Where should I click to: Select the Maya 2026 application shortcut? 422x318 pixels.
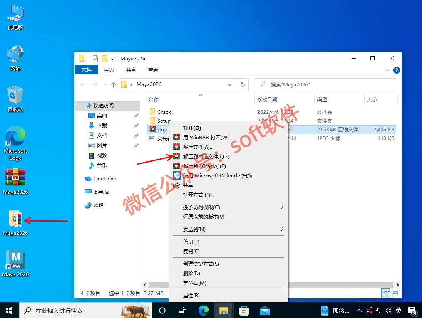point(15,264)
